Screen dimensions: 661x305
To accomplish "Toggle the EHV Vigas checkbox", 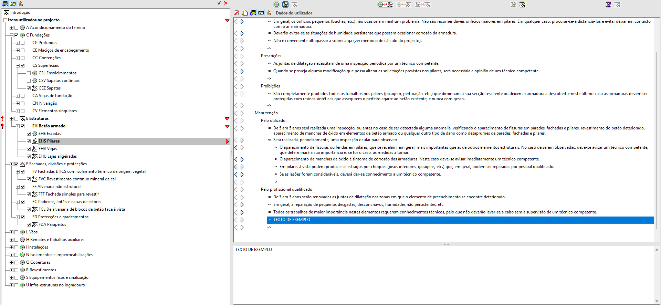I will tap(29, 149).
